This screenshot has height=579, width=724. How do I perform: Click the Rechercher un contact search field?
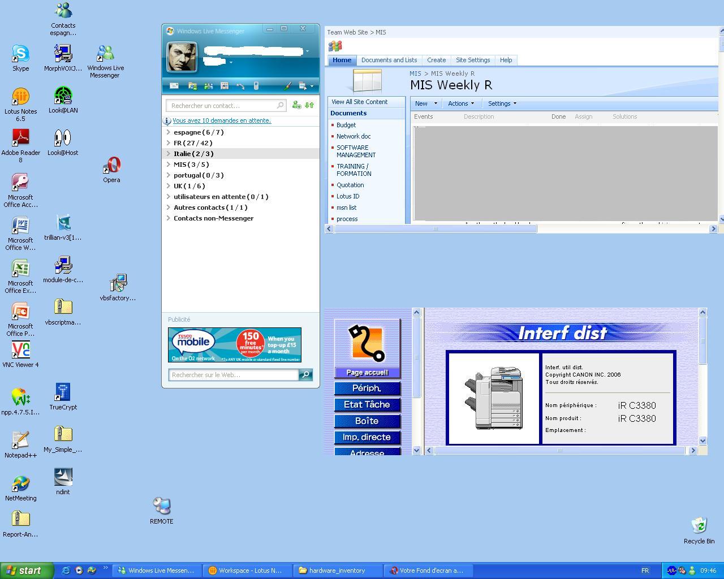click(226, 105)
